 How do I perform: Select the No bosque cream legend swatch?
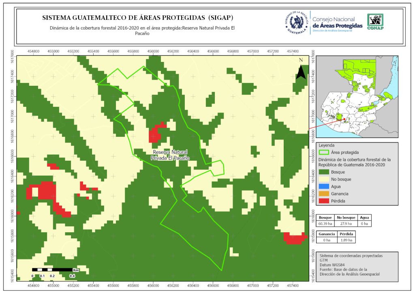324,179
